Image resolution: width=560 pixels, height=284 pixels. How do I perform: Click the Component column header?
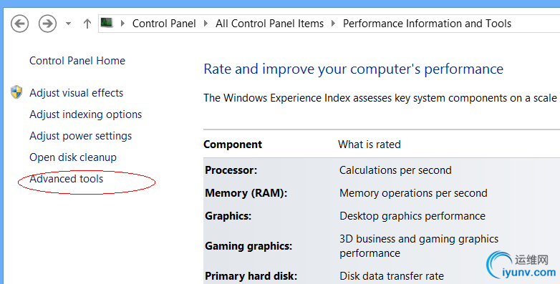pyautogui.click(x=233, y=145)
